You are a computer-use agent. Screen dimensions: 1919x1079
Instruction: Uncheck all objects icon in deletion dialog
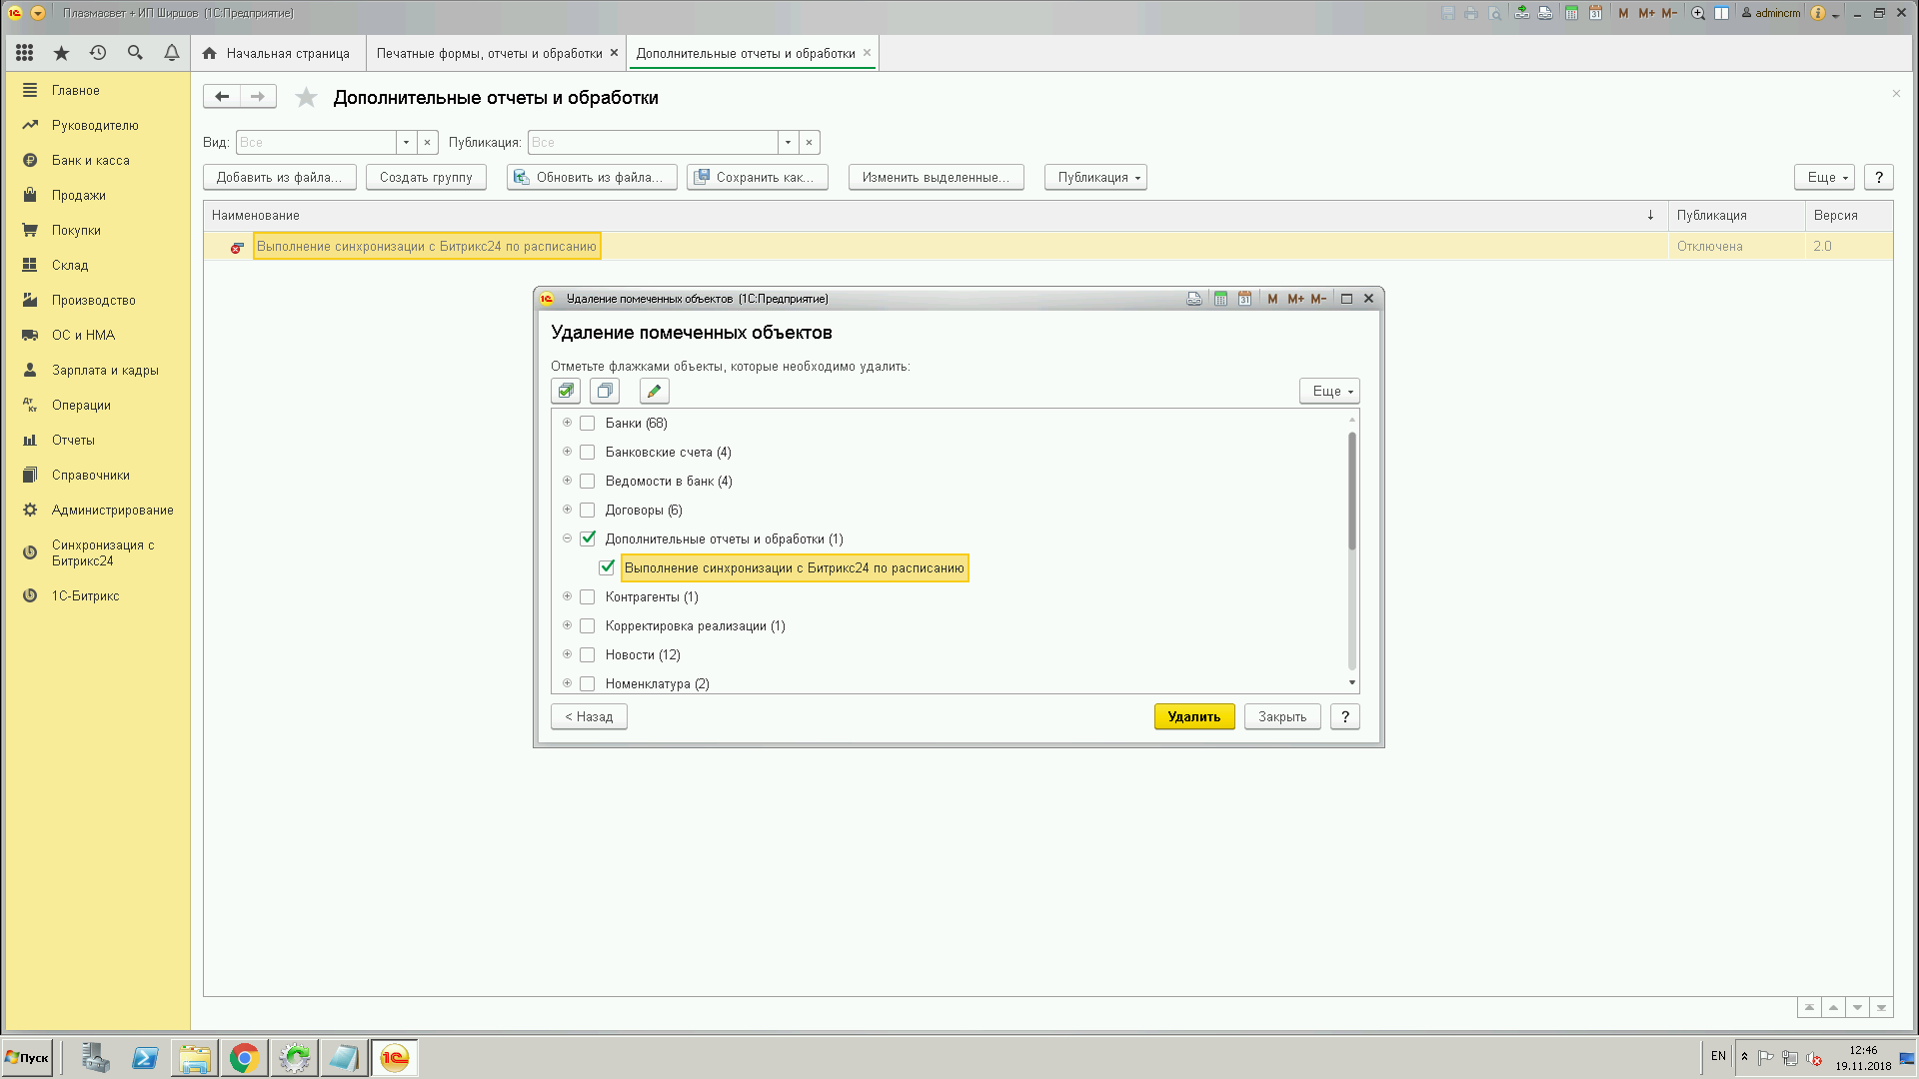tap(605, 391)
